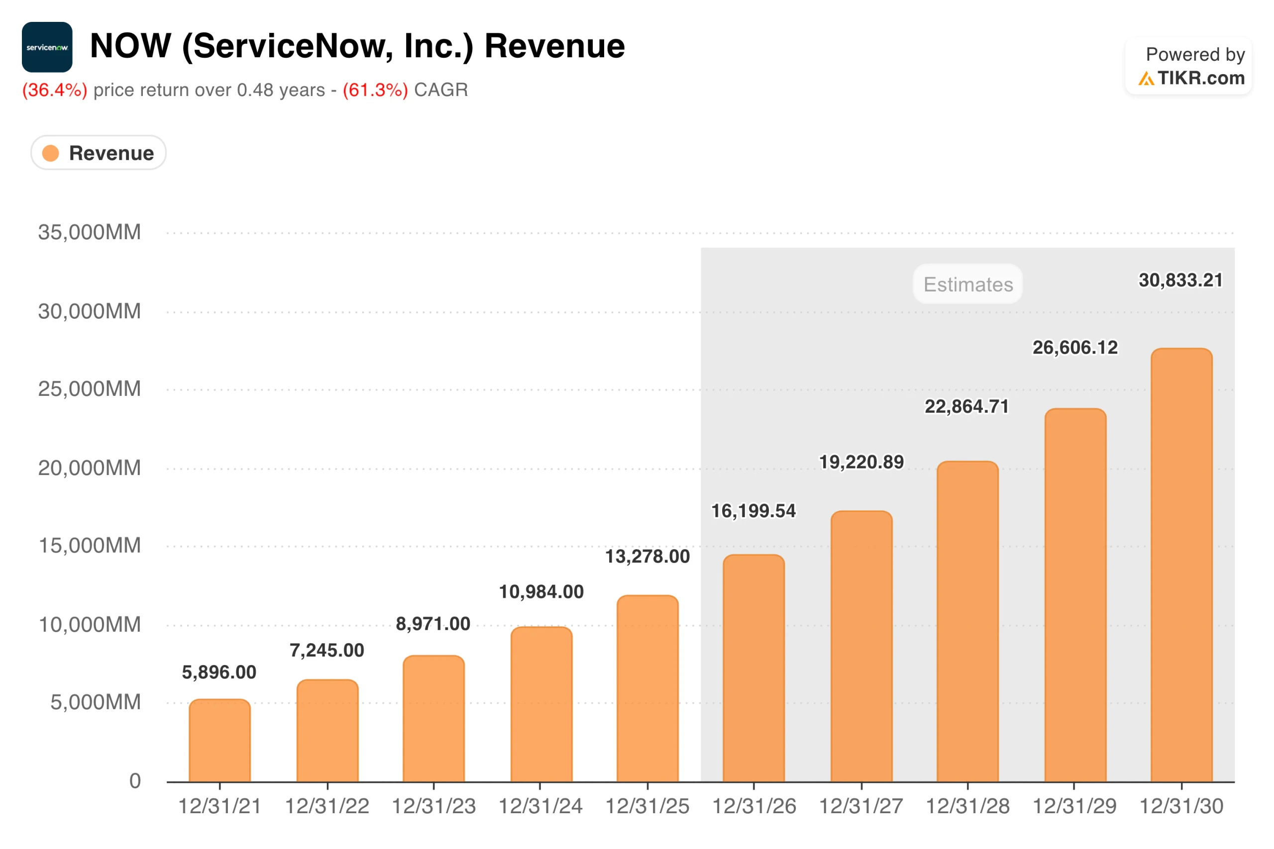
Task: Click the 15,000MM y-axis label
Action: [x=90, y=545]
